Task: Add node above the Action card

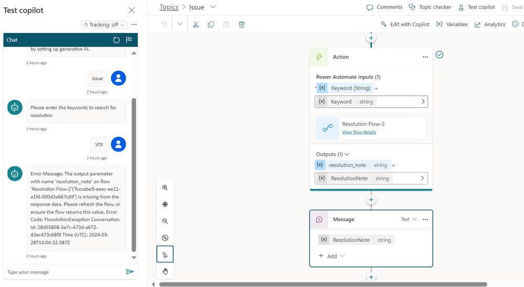Action: [x=371, y=38]
